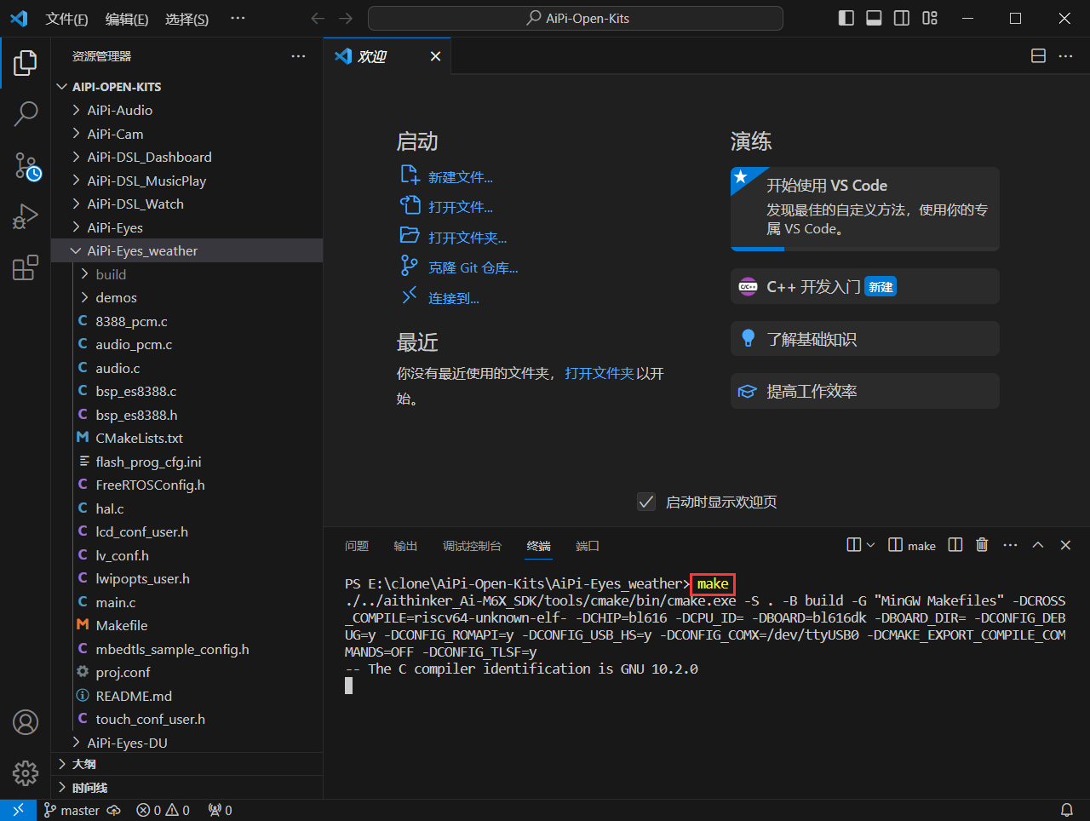Switch to the 端口 panel tab

[x=588, y=546]
